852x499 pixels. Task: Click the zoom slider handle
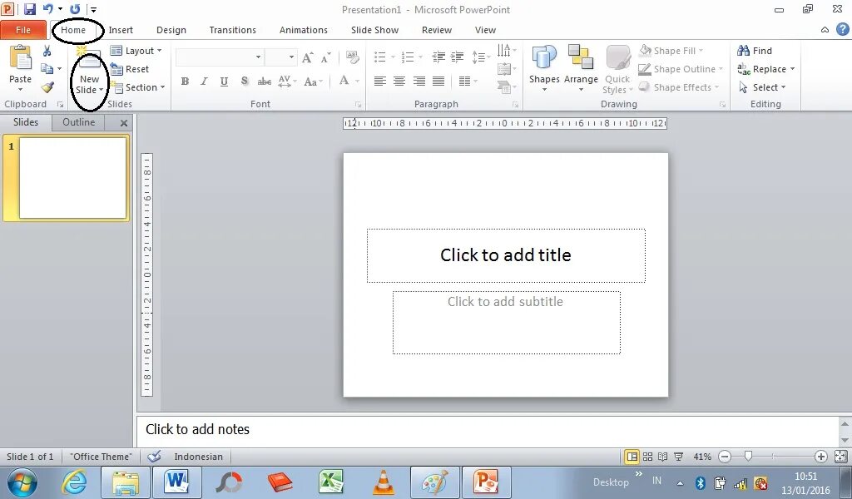748,457
